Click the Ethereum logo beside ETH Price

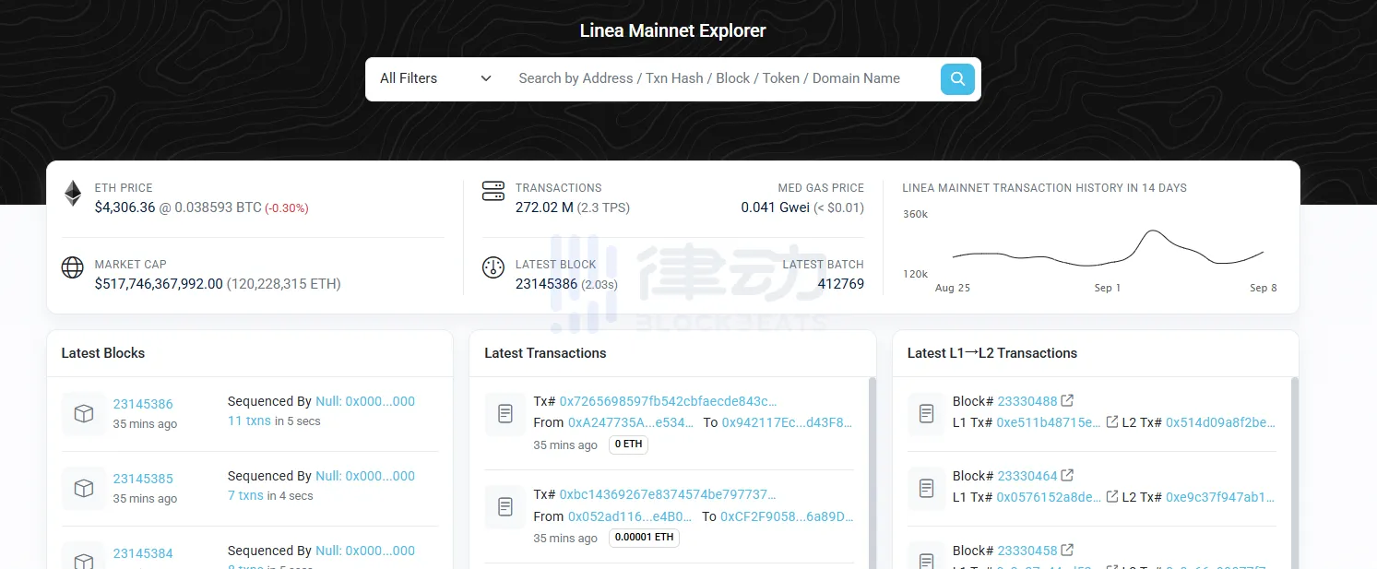pos(73,193)
